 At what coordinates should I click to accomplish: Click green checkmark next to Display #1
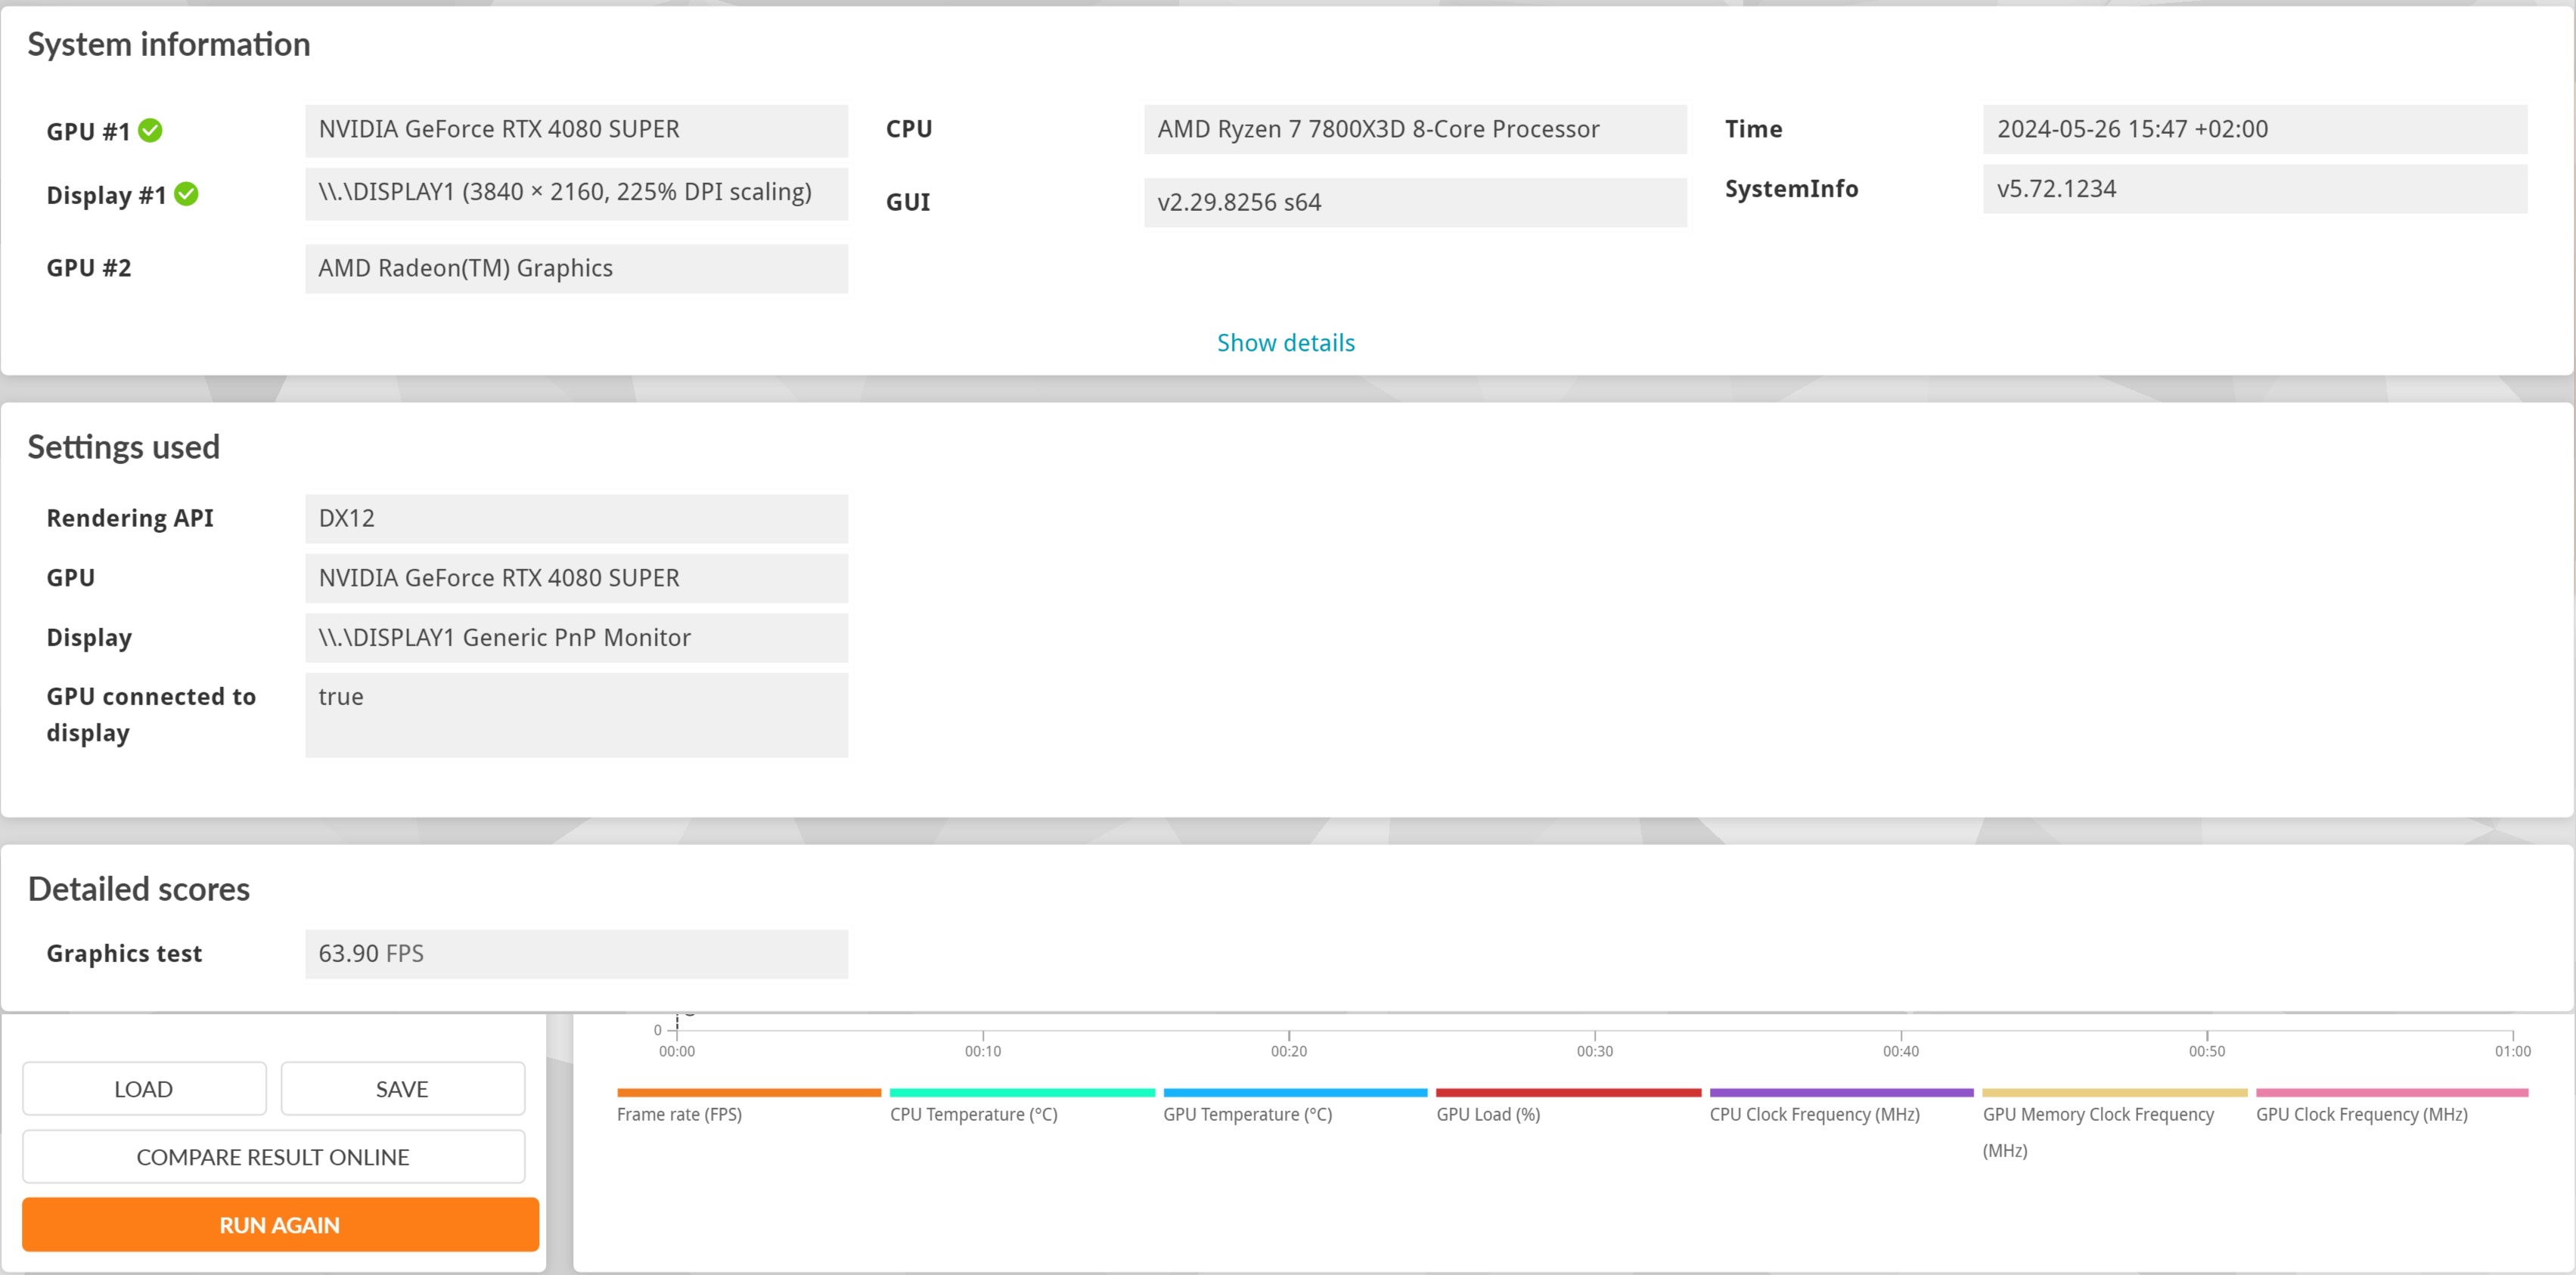[x=186, y=193]
